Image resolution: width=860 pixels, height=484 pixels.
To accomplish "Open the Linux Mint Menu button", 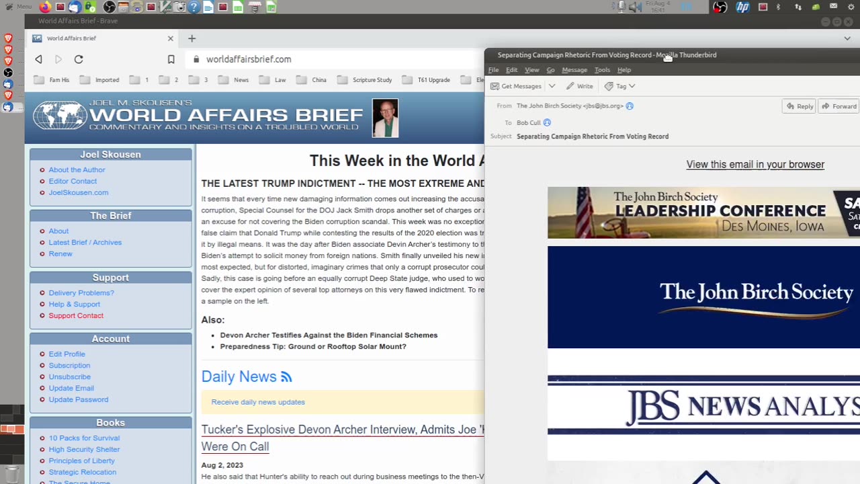I will [19, 7].
